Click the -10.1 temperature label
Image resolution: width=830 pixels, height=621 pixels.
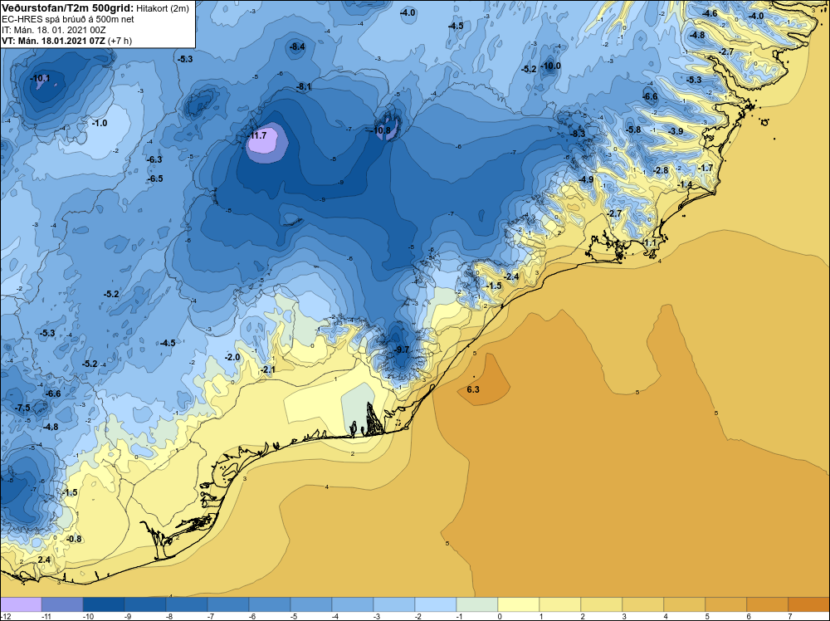[40, 78]
